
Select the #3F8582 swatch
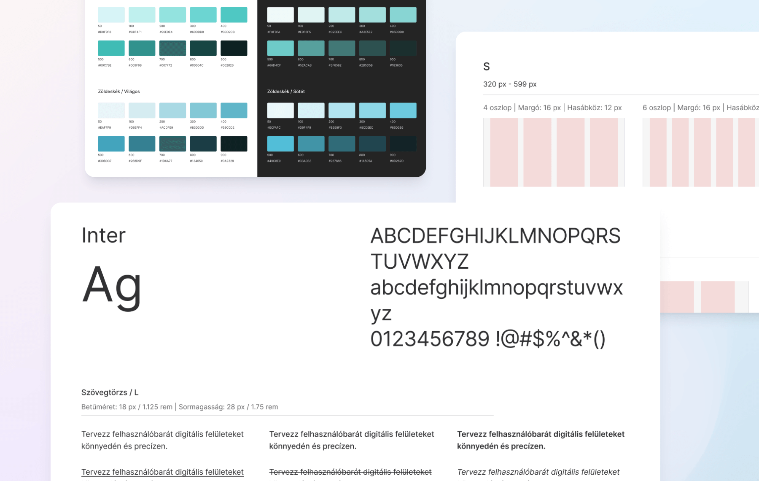click(x=342, y=48)
